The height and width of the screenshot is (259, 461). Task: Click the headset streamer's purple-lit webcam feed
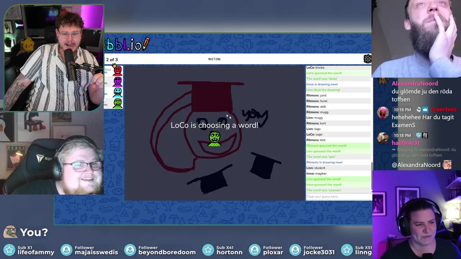coord(417,215)
